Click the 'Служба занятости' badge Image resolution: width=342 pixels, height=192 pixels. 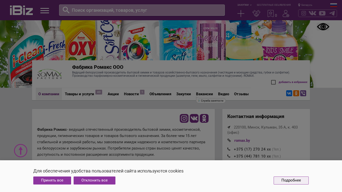tap(211, 100)
